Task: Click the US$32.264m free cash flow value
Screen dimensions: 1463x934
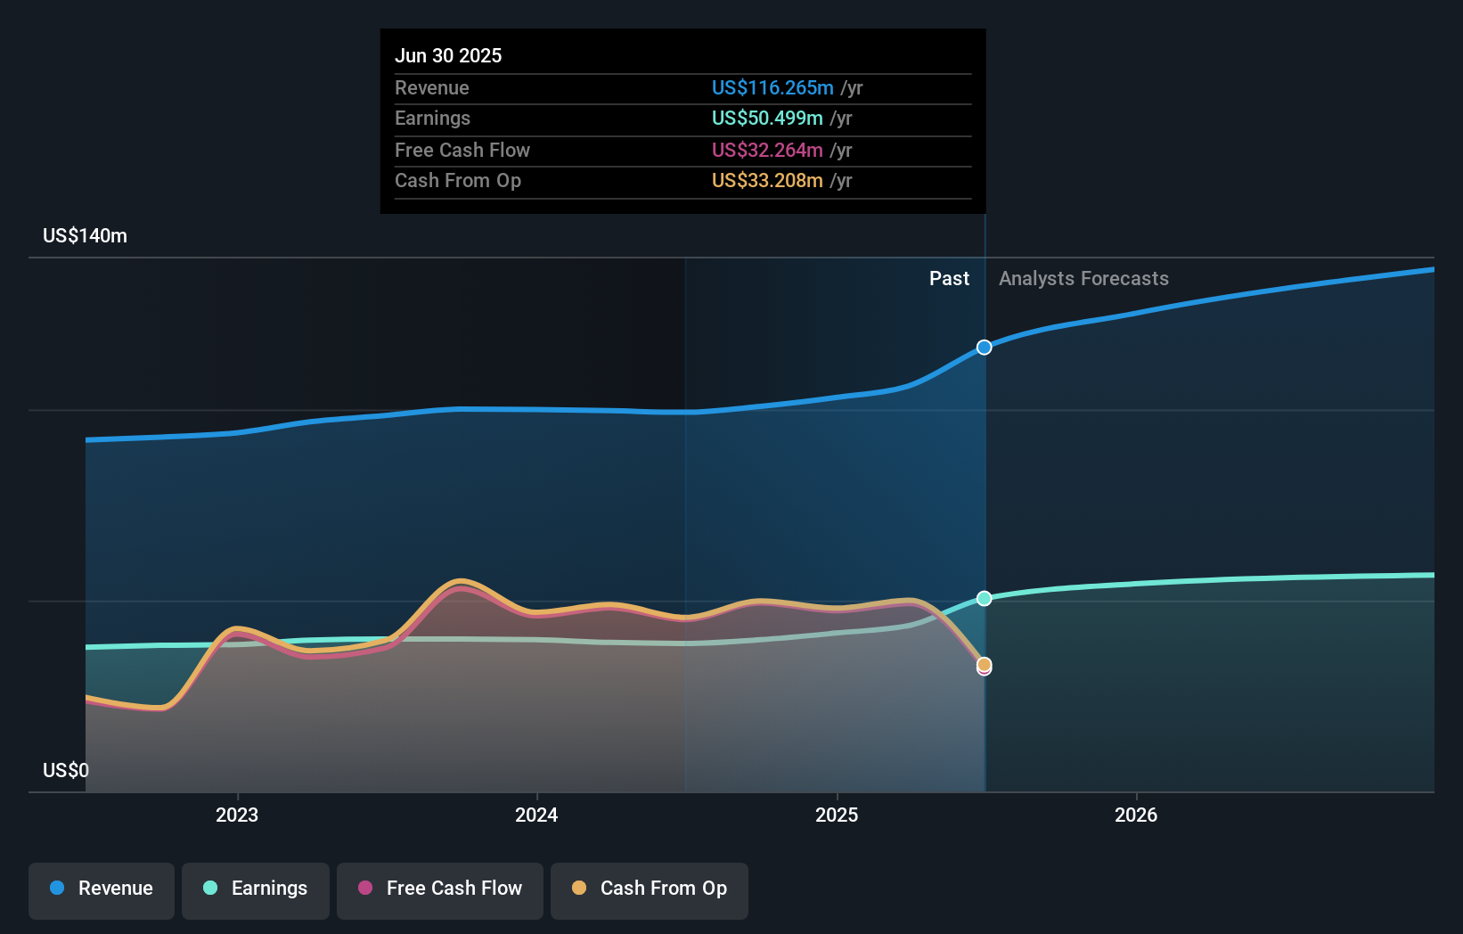Action: point(767,150)
